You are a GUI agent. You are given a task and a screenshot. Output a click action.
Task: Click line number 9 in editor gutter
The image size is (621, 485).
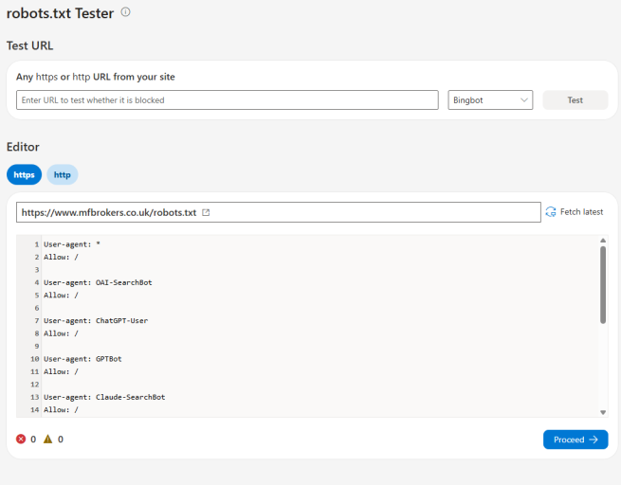pyautogui.click(x=37, y=346)
